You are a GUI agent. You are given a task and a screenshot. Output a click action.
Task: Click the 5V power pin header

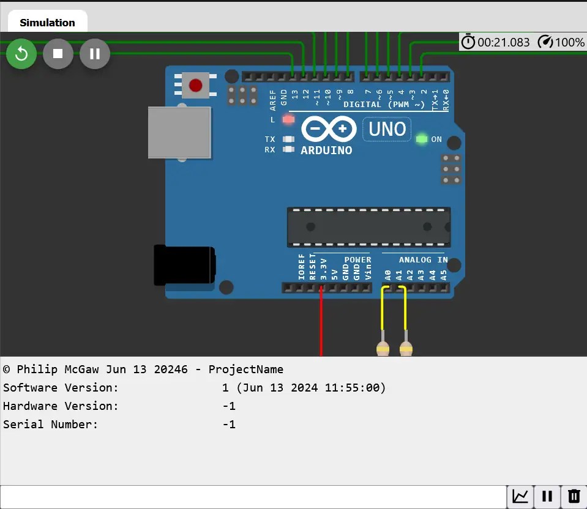[x=333, y=288]
